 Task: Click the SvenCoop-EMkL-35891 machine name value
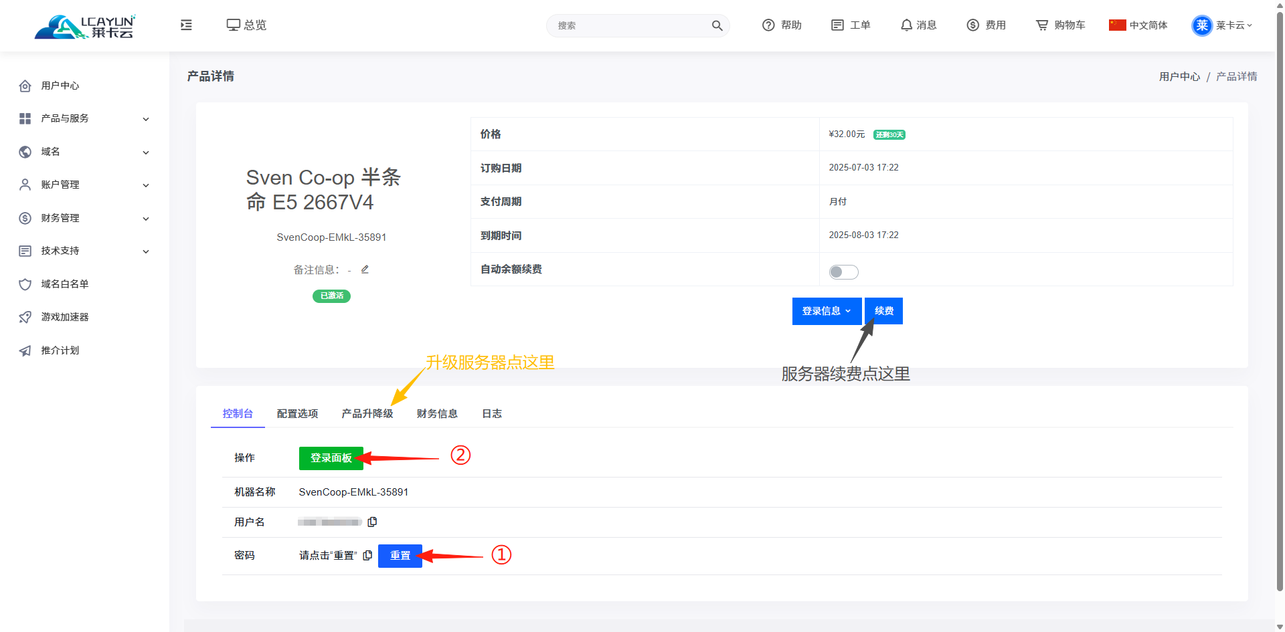tap(353, 492)
